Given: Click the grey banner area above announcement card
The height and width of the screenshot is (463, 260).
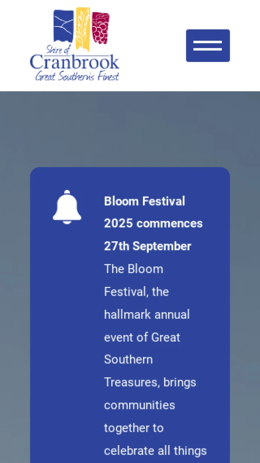Looking at the screenshot, I should (x=130, y=130).
